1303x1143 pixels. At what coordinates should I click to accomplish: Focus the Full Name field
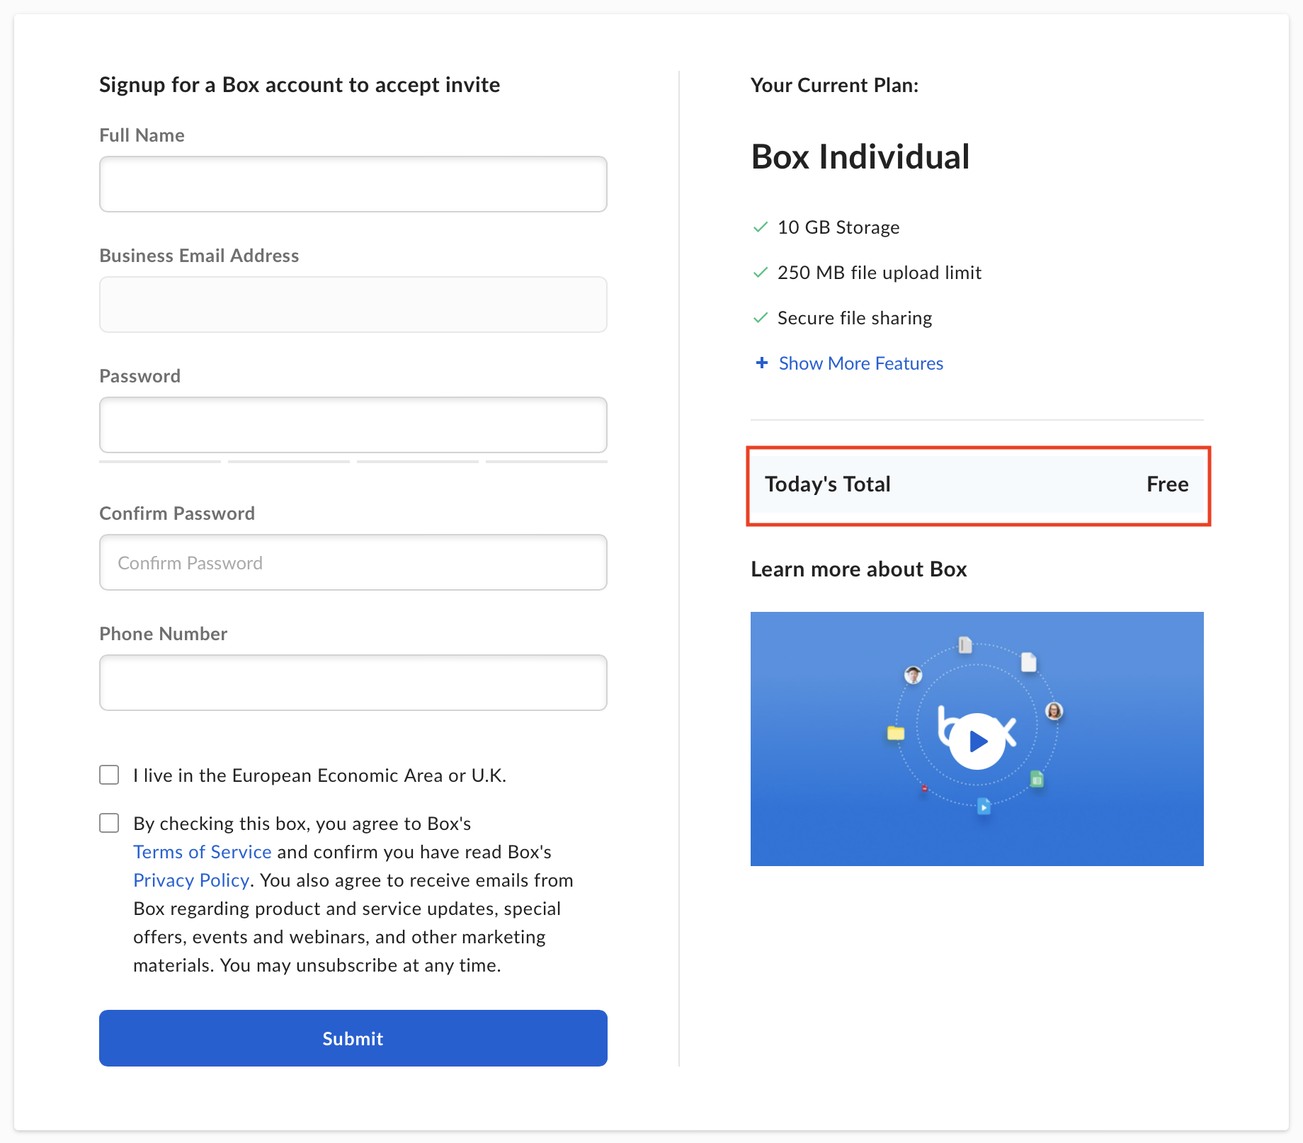point(353,184)
